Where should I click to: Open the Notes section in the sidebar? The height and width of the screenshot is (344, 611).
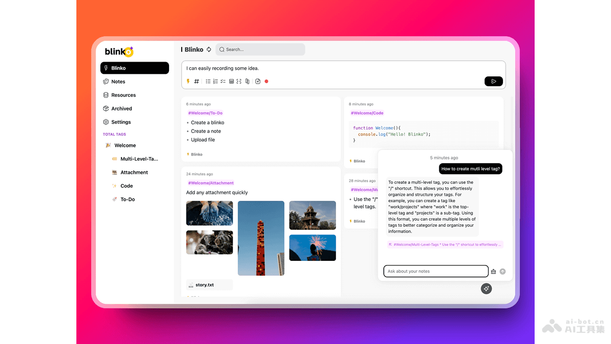click(x=117, y=82)
